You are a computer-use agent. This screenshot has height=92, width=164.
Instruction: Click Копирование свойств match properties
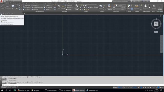[109, 7]
